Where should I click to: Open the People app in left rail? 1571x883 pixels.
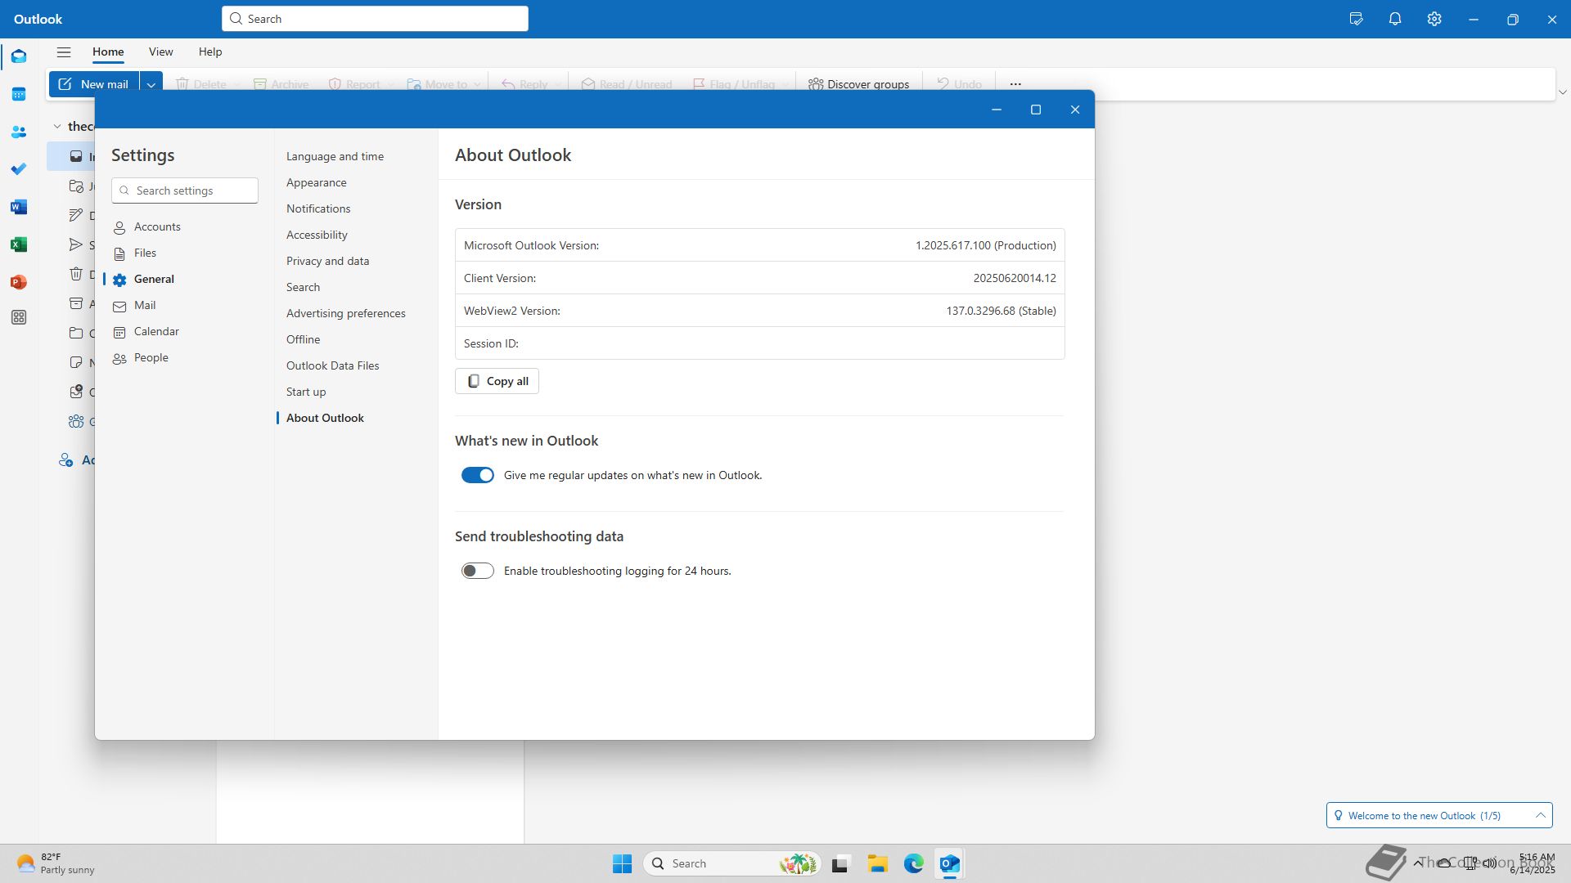pyautogui.click(x=19, y=132)
